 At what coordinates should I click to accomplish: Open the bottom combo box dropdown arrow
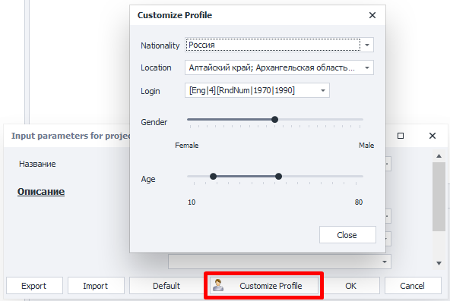[385, 262]
